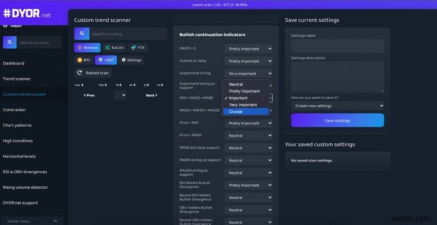Go to Next results page
The height and width of the screenshot is (225, 437).
pyautogui.click(x=151, y=95)
